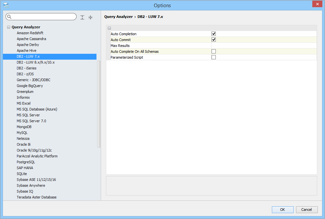Select DB2 - LUW 8.x/9.x/10.x item
Viewport: 325px width, 219px height.
pyautogui.click(x=36, y=62)
